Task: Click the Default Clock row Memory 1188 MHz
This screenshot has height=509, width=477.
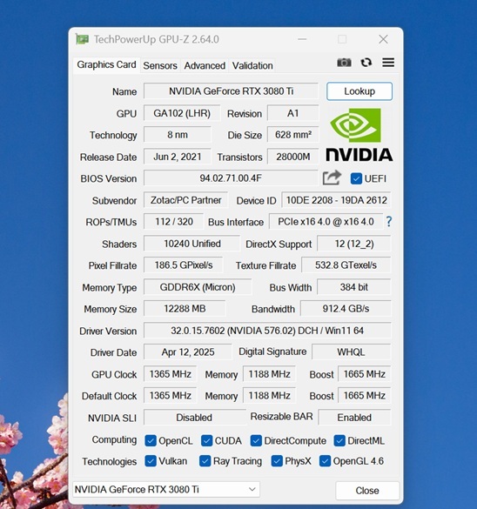Action: click(269, 395)
